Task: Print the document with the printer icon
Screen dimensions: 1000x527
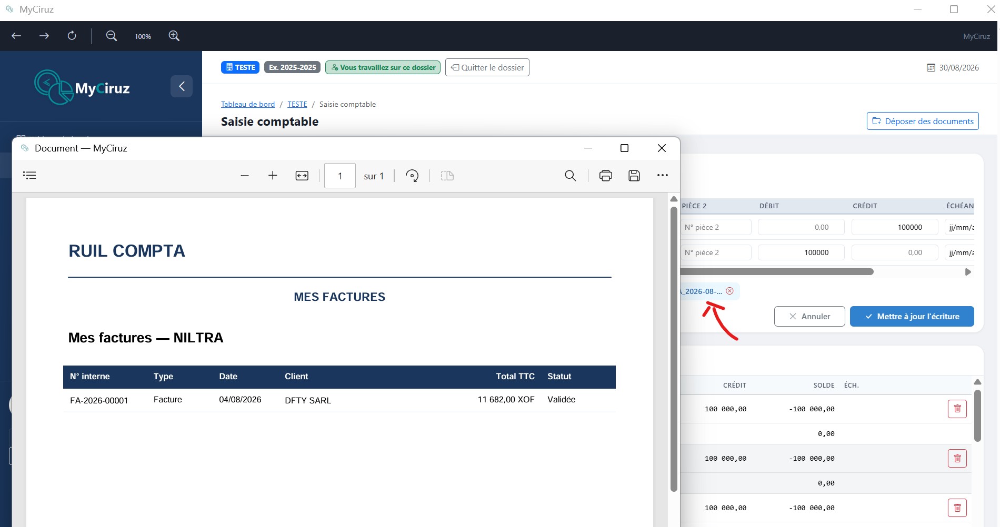Action: (x=606, y=176)
